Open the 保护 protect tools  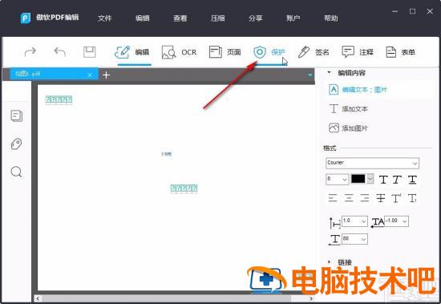(269, 52)
